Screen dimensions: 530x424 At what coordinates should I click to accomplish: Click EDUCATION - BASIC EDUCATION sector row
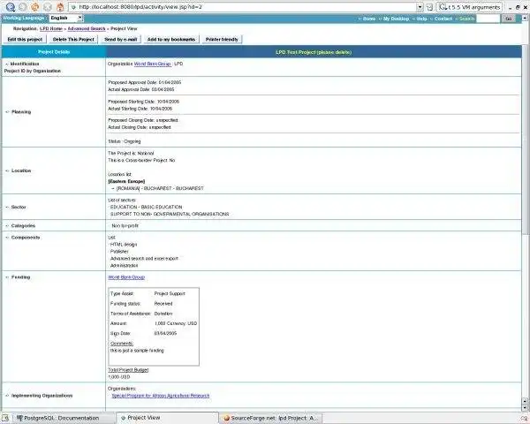tap(146, 207)
